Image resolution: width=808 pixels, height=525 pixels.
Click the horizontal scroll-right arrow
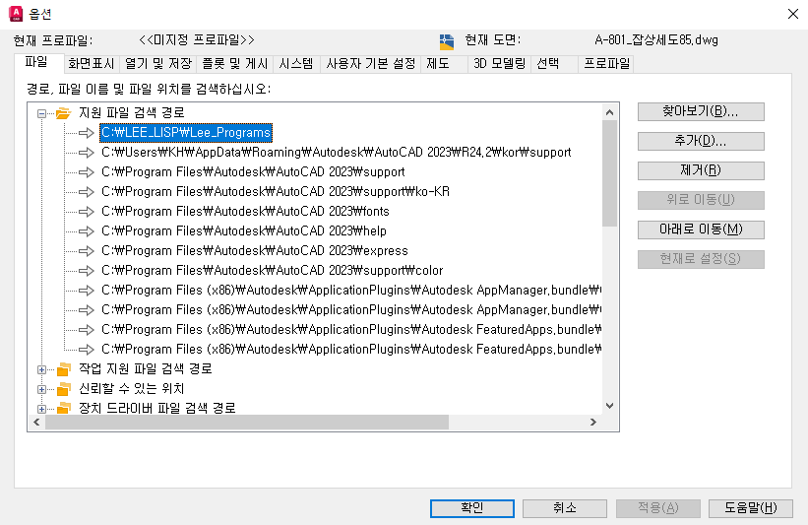pyautogui.click(x=593, y=422)
